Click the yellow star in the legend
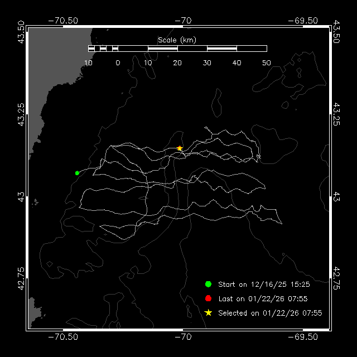 209,313
